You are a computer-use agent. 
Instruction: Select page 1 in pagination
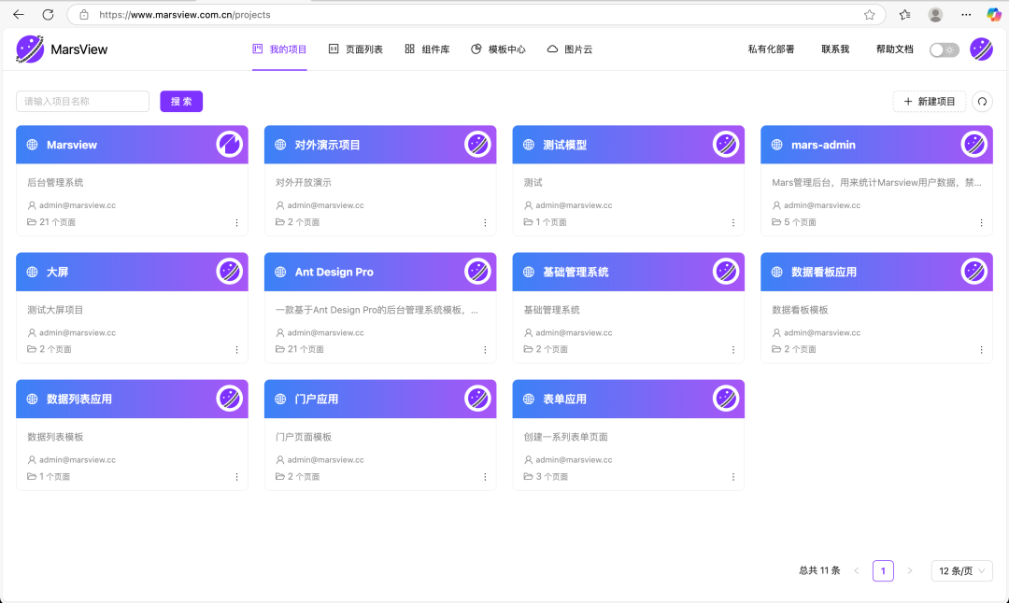point(883,570)
